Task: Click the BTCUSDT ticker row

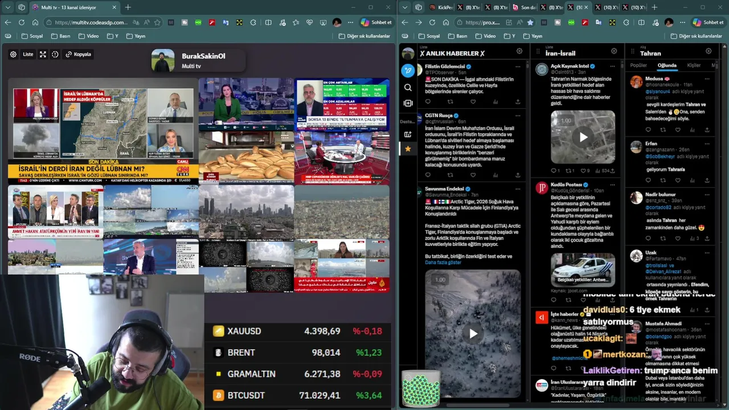Action: [297, 395]
